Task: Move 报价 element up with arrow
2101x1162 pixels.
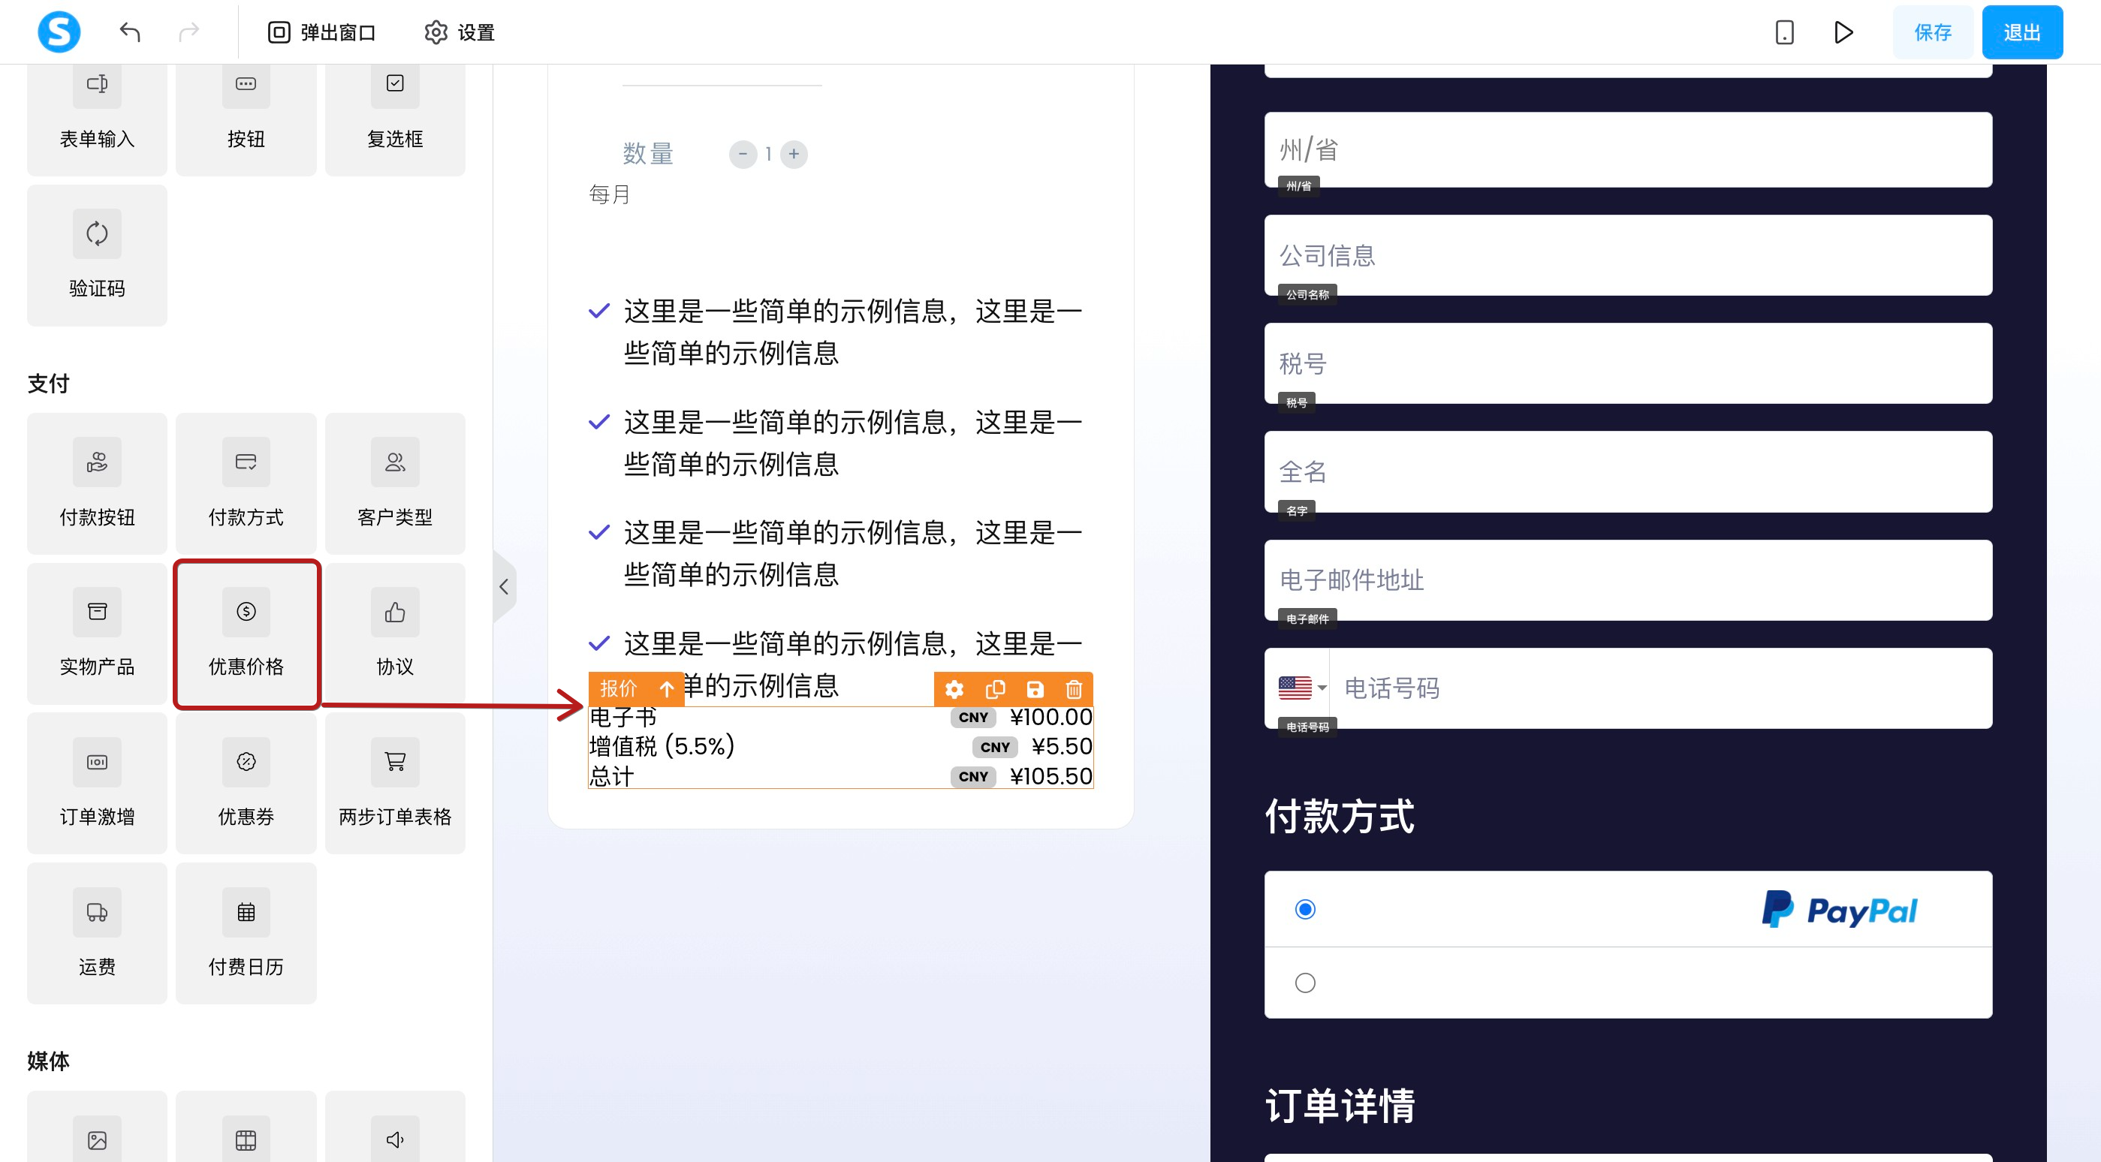Action: pyautogui.click(x=666, y=689)
